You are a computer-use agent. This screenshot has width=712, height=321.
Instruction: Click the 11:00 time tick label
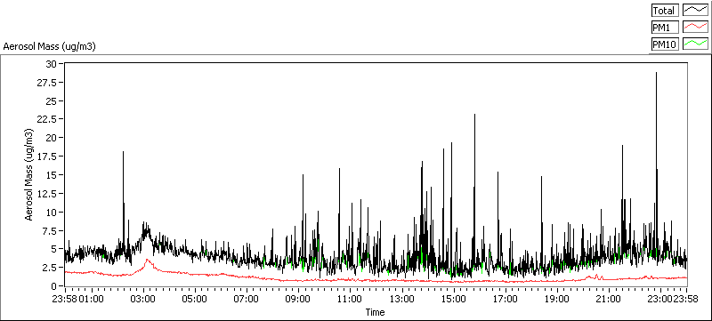pos(350,300)
